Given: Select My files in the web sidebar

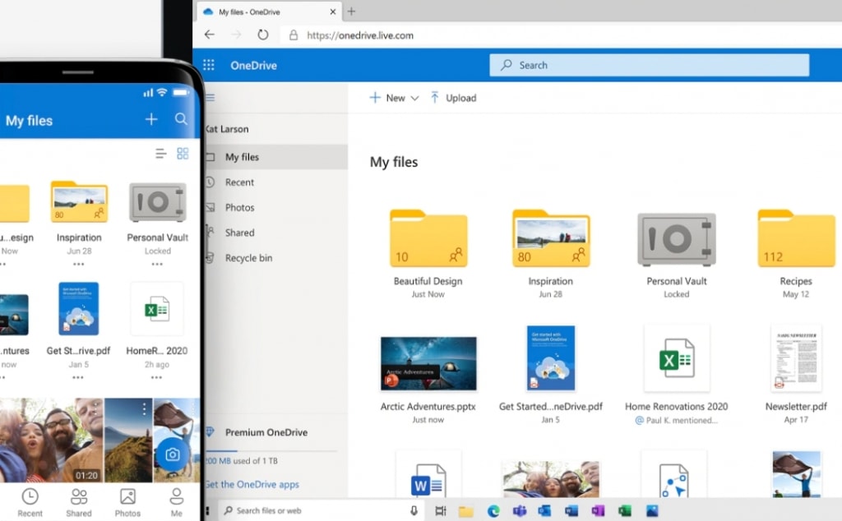Looking at the screenshot, I should (276, 157).
